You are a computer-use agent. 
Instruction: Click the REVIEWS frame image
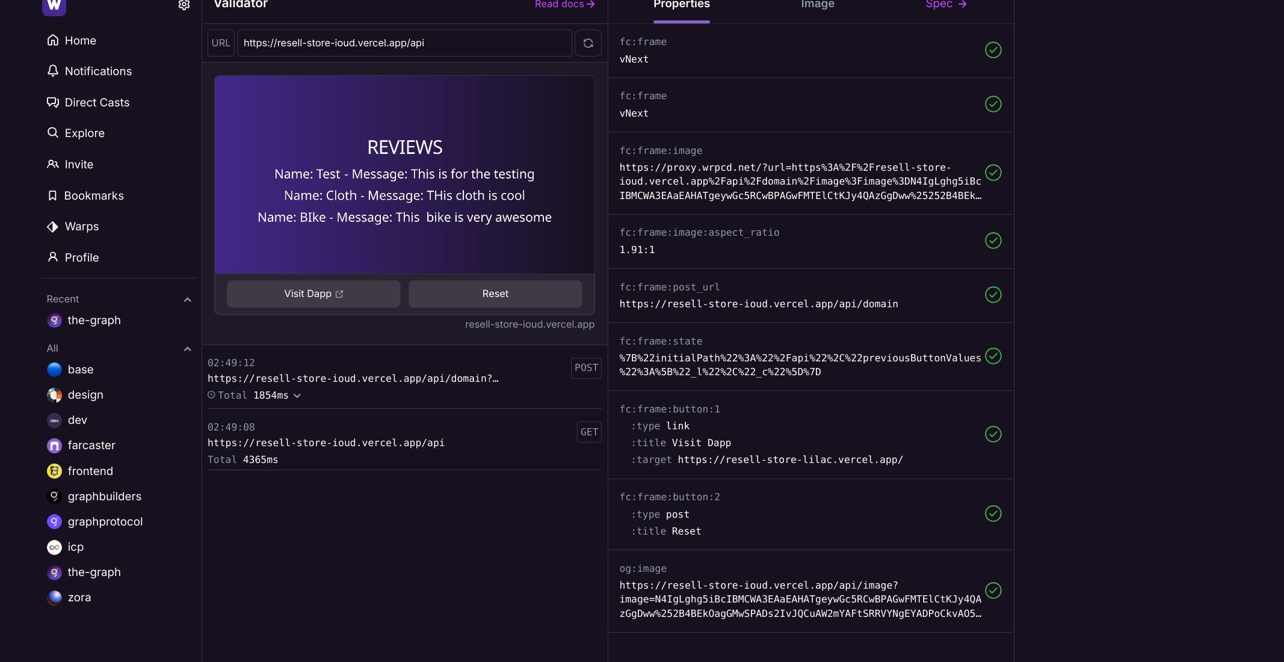404,174
